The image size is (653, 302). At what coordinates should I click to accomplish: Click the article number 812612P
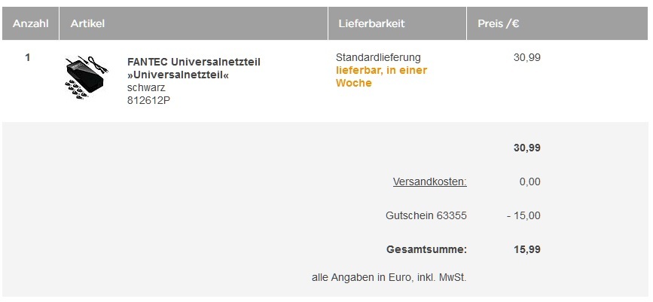coord(148,100)
